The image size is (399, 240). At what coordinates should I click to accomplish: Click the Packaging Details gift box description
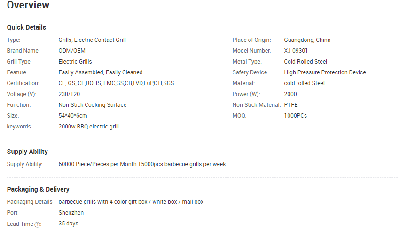(x=131, y=202)
